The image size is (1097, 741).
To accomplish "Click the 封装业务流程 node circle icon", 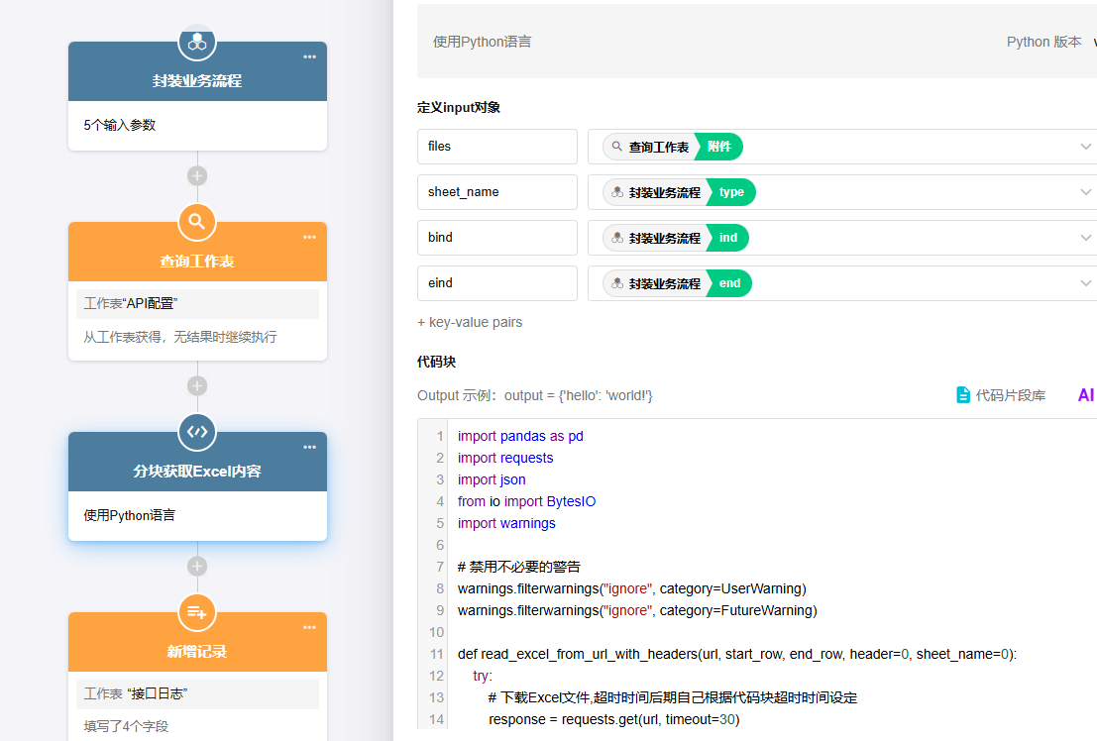I will (197, 42).
